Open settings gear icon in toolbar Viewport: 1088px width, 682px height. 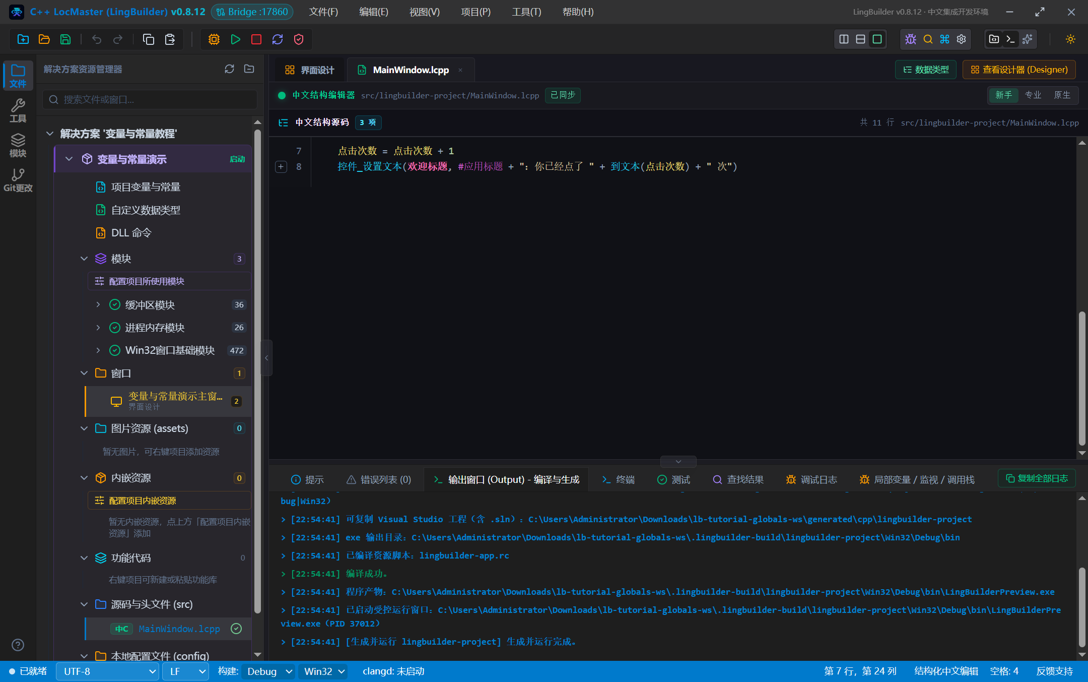click(961, 39)
